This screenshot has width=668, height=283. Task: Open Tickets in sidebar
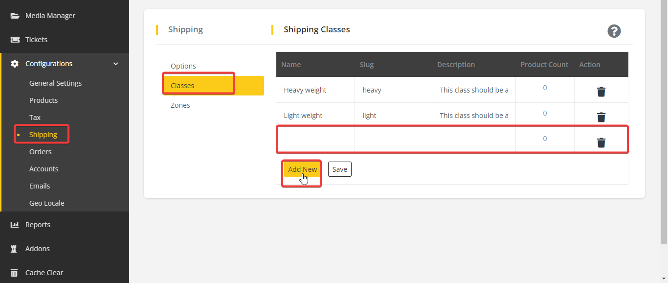point(36,40)
